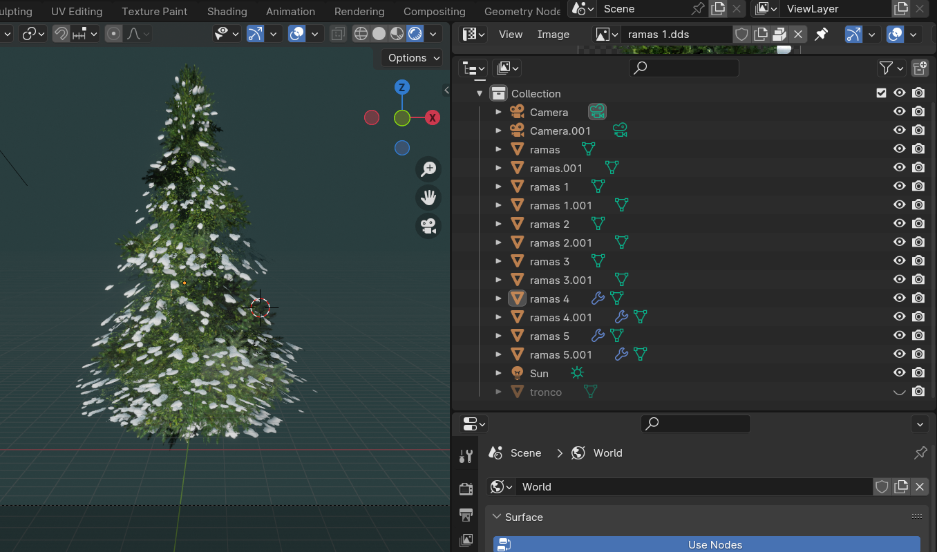Show the hidden tronco object
This screenshot has width=937, height=552.
coord(899,392)
